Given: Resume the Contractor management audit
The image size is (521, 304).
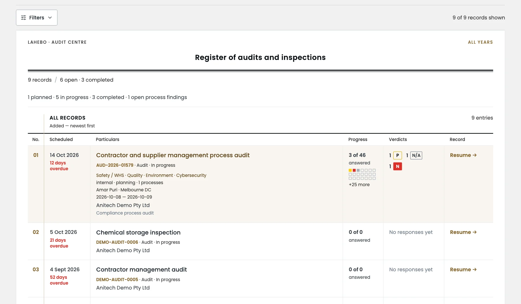Looking at the screenshot, I should pos(463,270).
